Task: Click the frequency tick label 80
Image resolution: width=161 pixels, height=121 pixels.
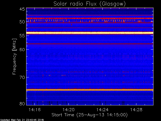Action: [22, 104]
